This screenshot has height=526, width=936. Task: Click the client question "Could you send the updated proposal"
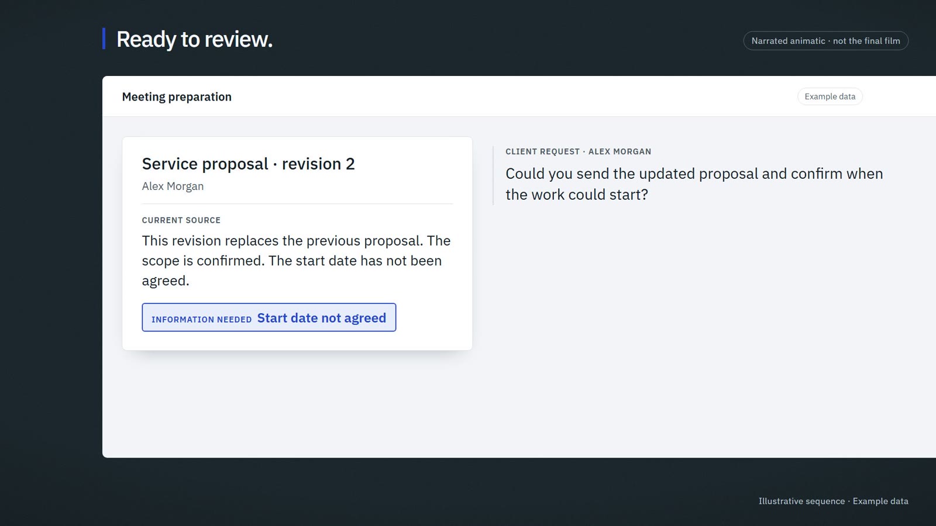pos(694,184)
